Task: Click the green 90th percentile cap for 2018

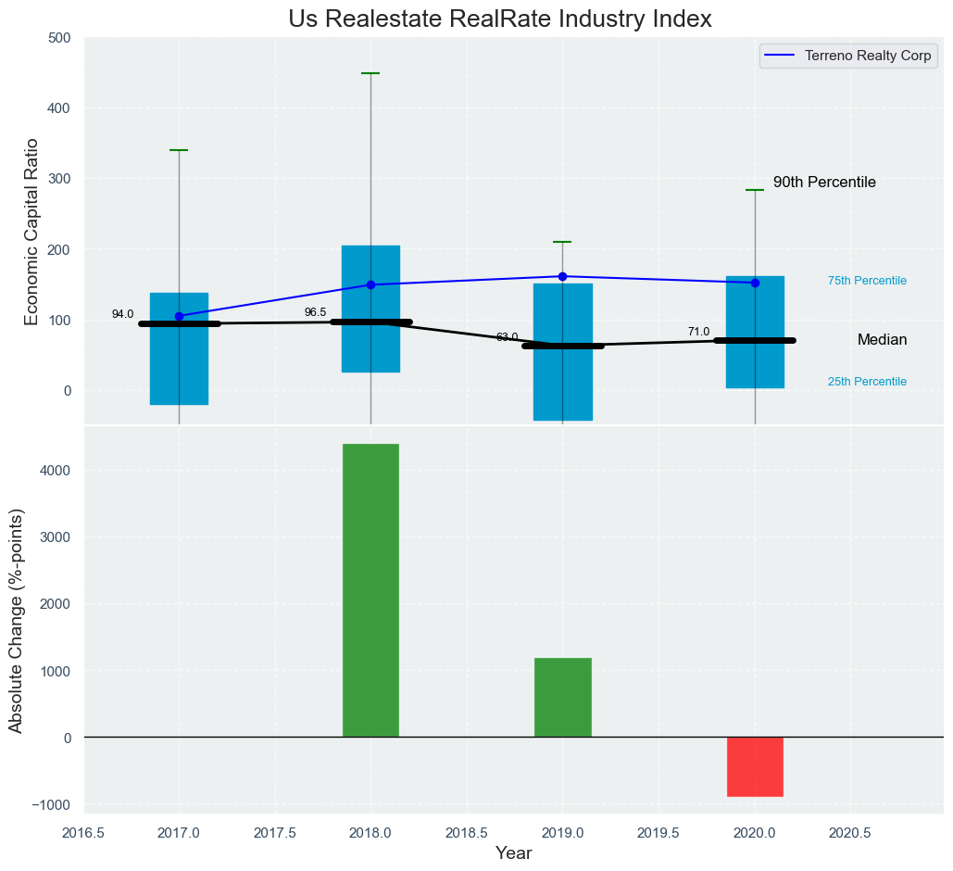Action: coord(370,73)
